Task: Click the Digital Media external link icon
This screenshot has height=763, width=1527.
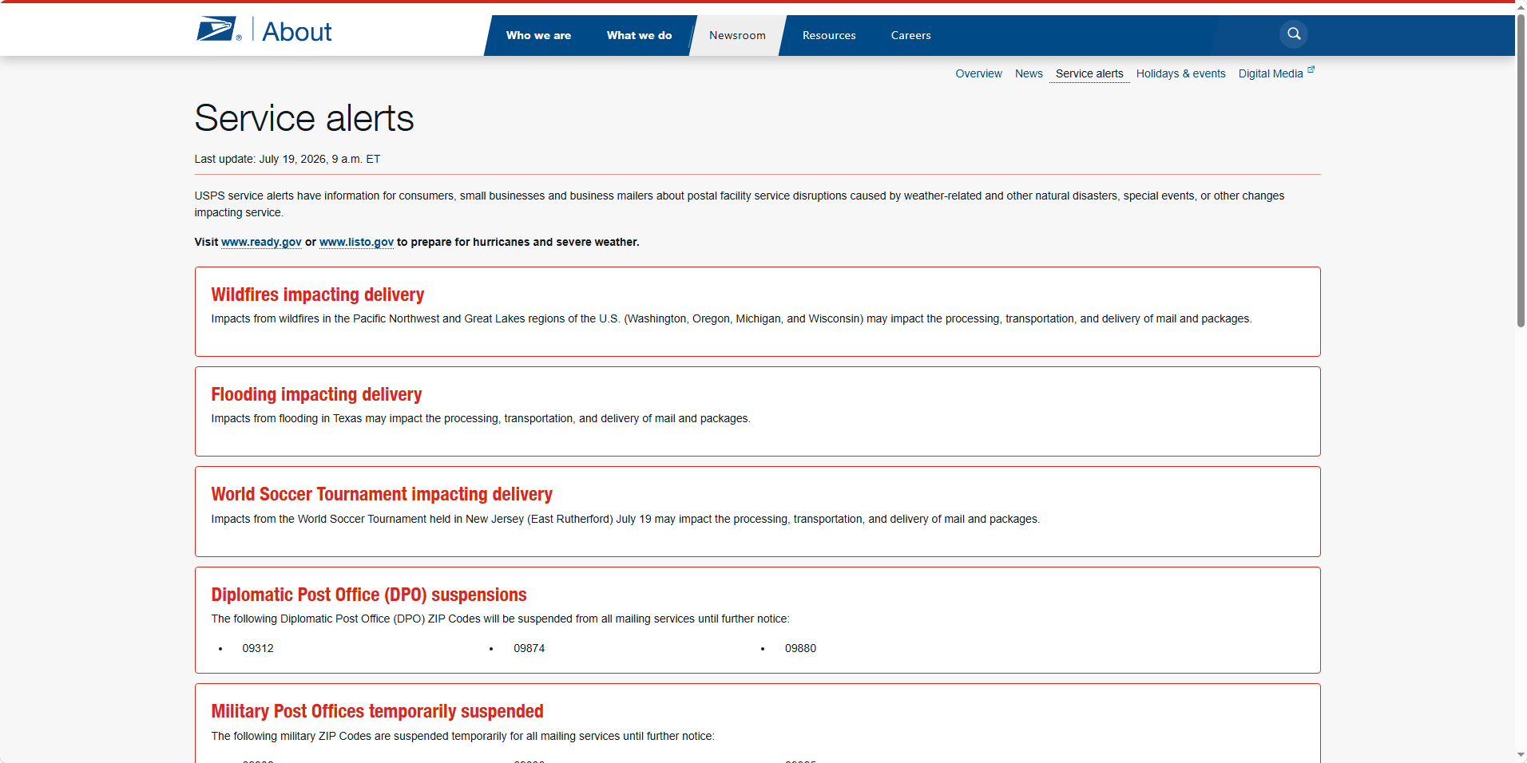Action: [x=1311, y=70]
